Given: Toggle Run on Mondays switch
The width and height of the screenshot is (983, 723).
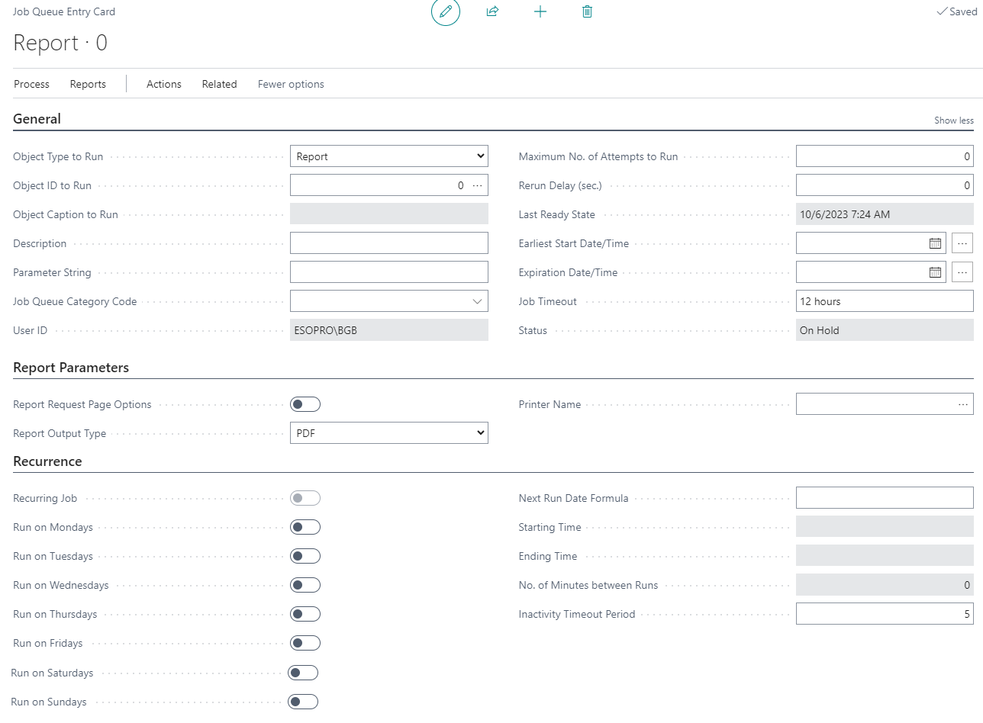Looking at the screenshot, I should coord(305,527).
